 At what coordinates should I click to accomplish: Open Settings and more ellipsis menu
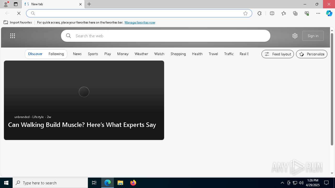[318, 13]
